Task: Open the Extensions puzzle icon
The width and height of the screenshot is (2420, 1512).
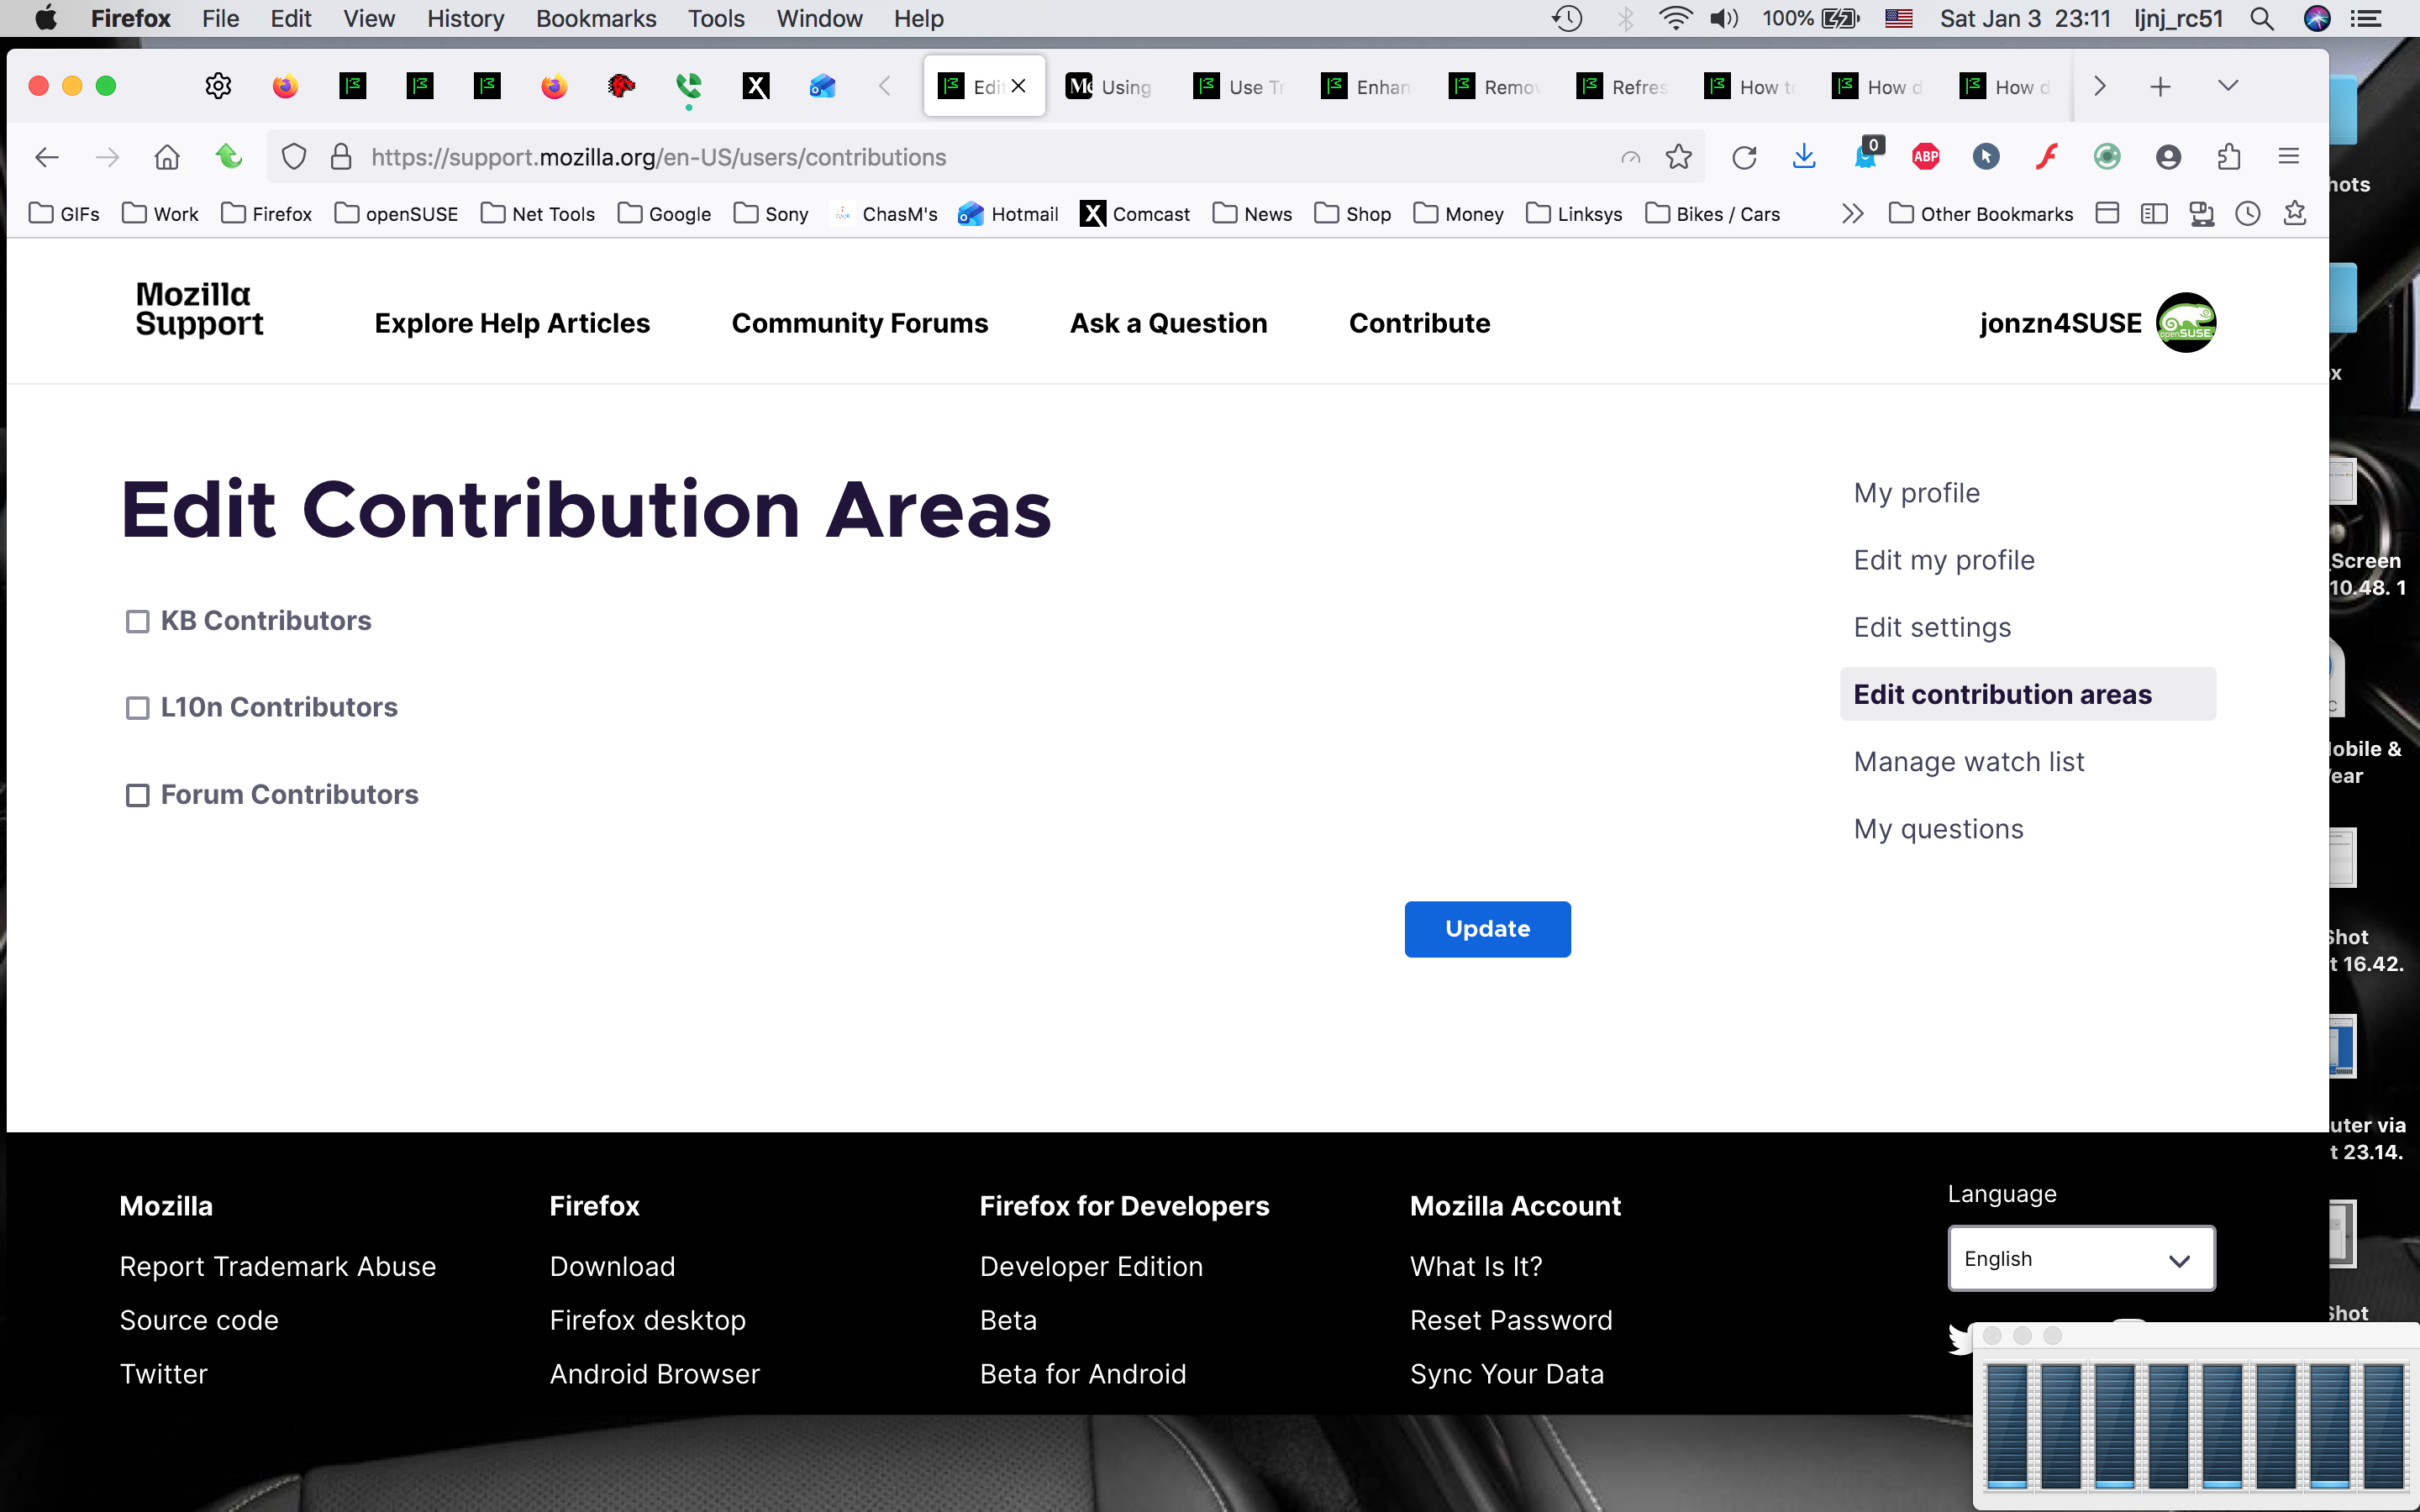Action: pos(2228,157)
